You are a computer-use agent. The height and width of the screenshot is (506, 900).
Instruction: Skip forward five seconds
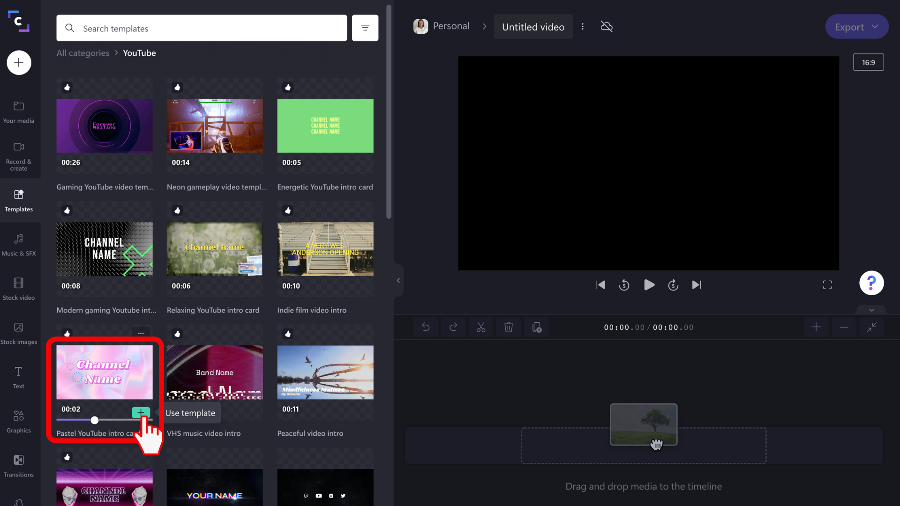tap(673, 285)
